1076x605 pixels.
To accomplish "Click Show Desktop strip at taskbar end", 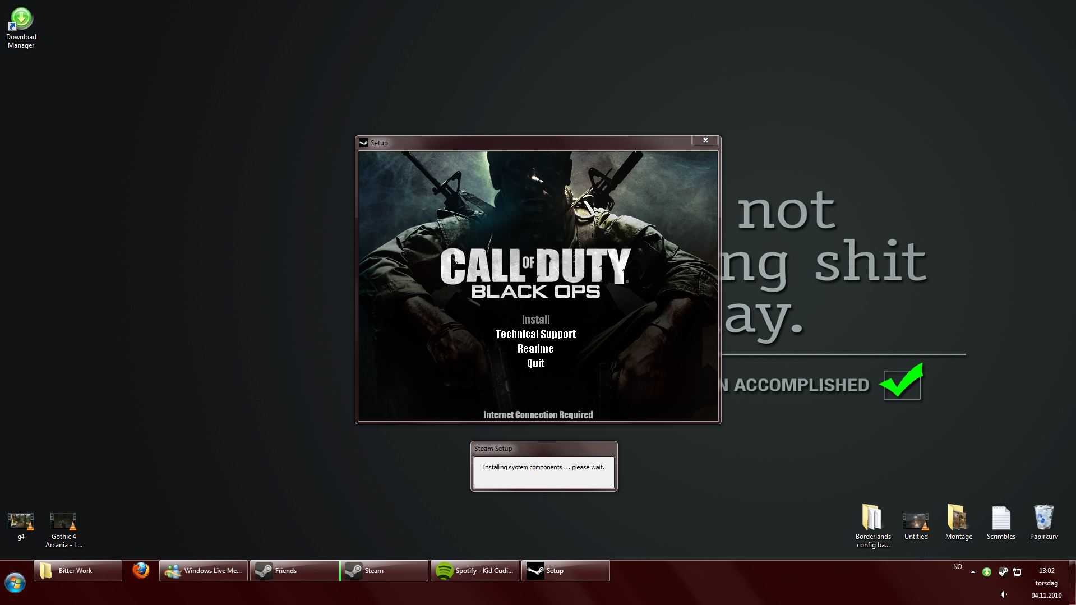I will 1072,583.
